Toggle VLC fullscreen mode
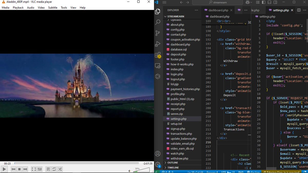The image size is (308, 173). click(34, 169)
